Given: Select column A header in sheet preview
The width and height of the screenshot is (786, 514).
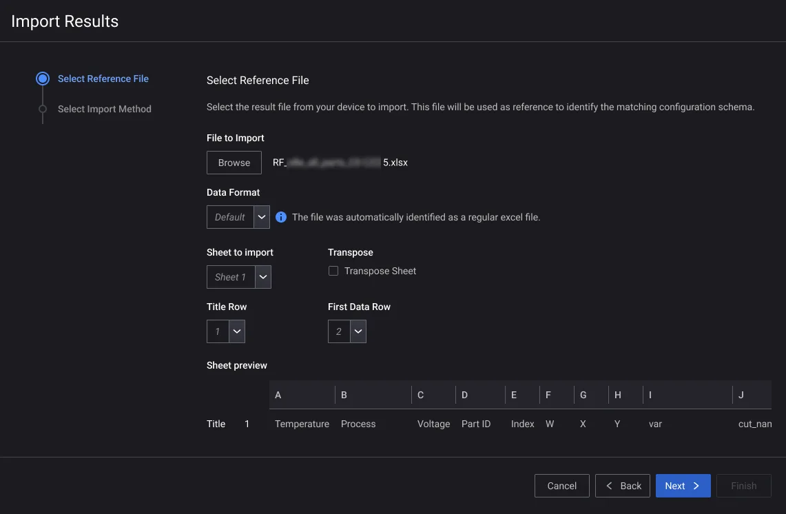Looking at the screenshot, I should [302, 395].
